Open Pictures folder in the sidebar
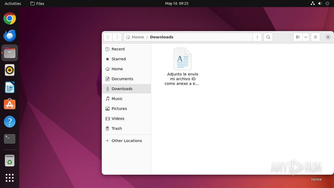Image resolution: width=334 pixels, height=188 pixels. pos(126,109)
